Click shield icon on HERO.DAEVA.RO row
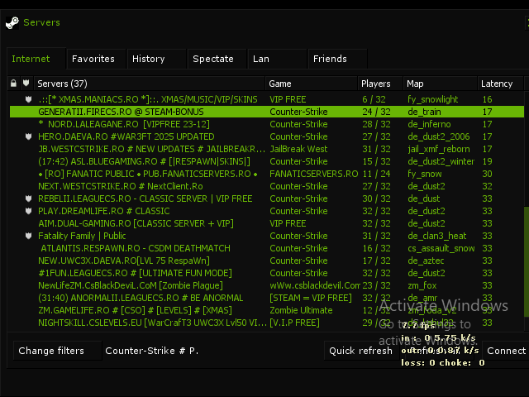The width and height of the screenshot is (529, 397). point(28,136)
